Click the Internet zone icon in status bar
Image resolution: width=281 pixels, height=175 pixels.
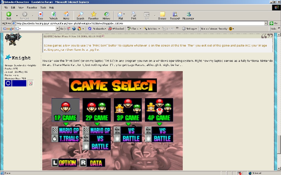point(250,173)
